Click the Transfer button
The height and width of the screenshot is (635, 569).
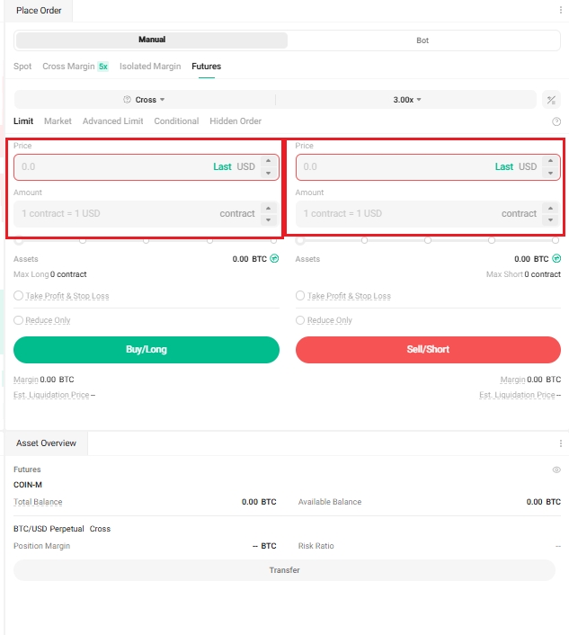pyautogui.click(x=284, y=570)
